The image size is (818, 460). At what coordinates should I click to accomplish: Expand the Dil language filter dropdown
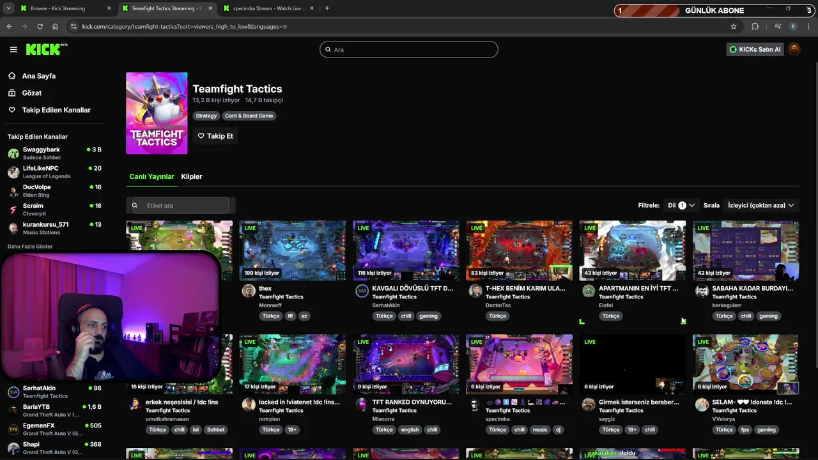coord(681,205)
